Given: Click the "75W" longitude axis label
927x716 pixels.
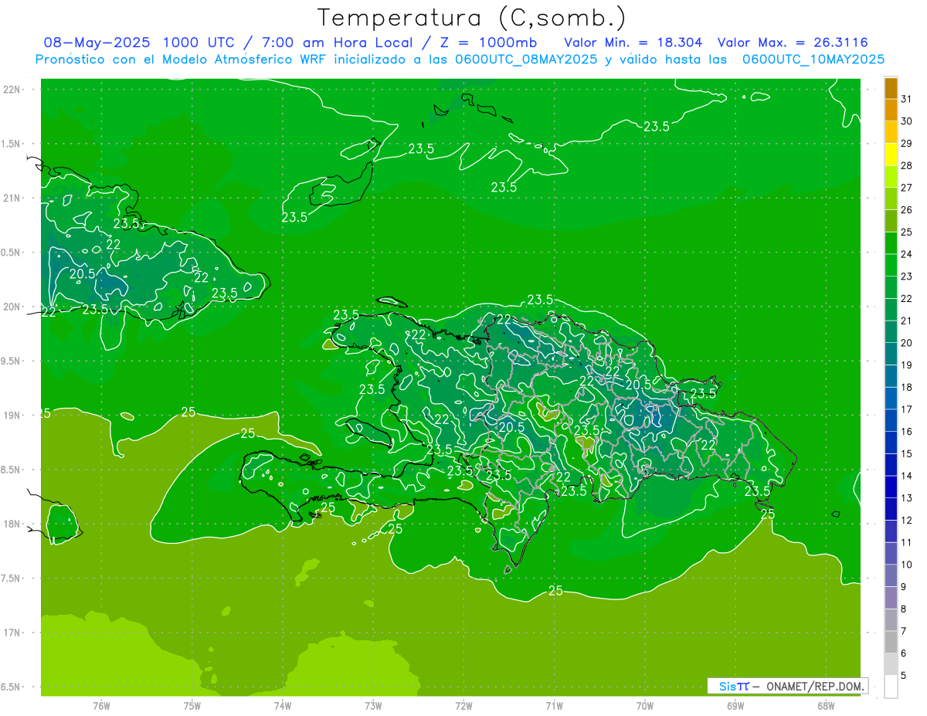Looking at the screenshot, I should click(x=192, y=705).
